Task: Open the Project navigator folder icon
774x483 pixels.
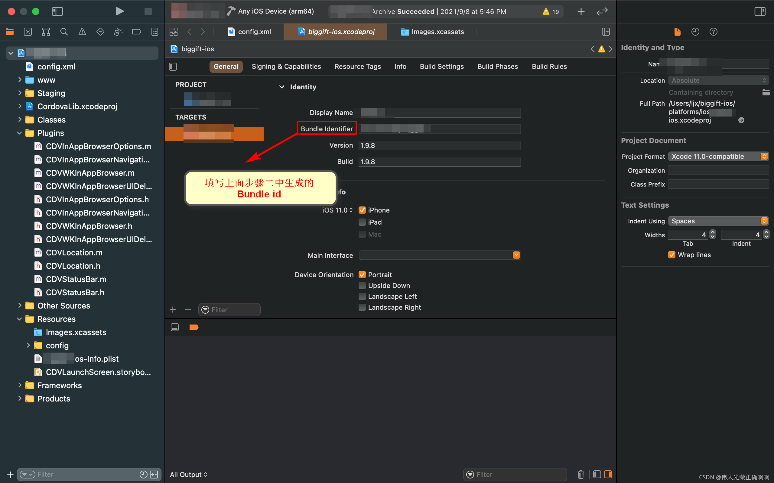Action: (x=10, y=32)
